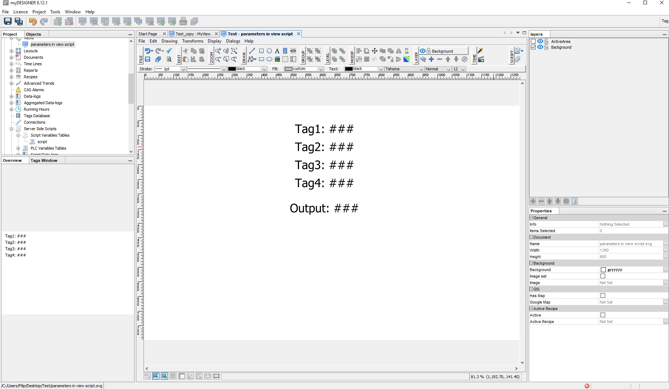Click the Script scroll icon
The height and width of the screenshot is (389, 669).
(x=518, y=51)
